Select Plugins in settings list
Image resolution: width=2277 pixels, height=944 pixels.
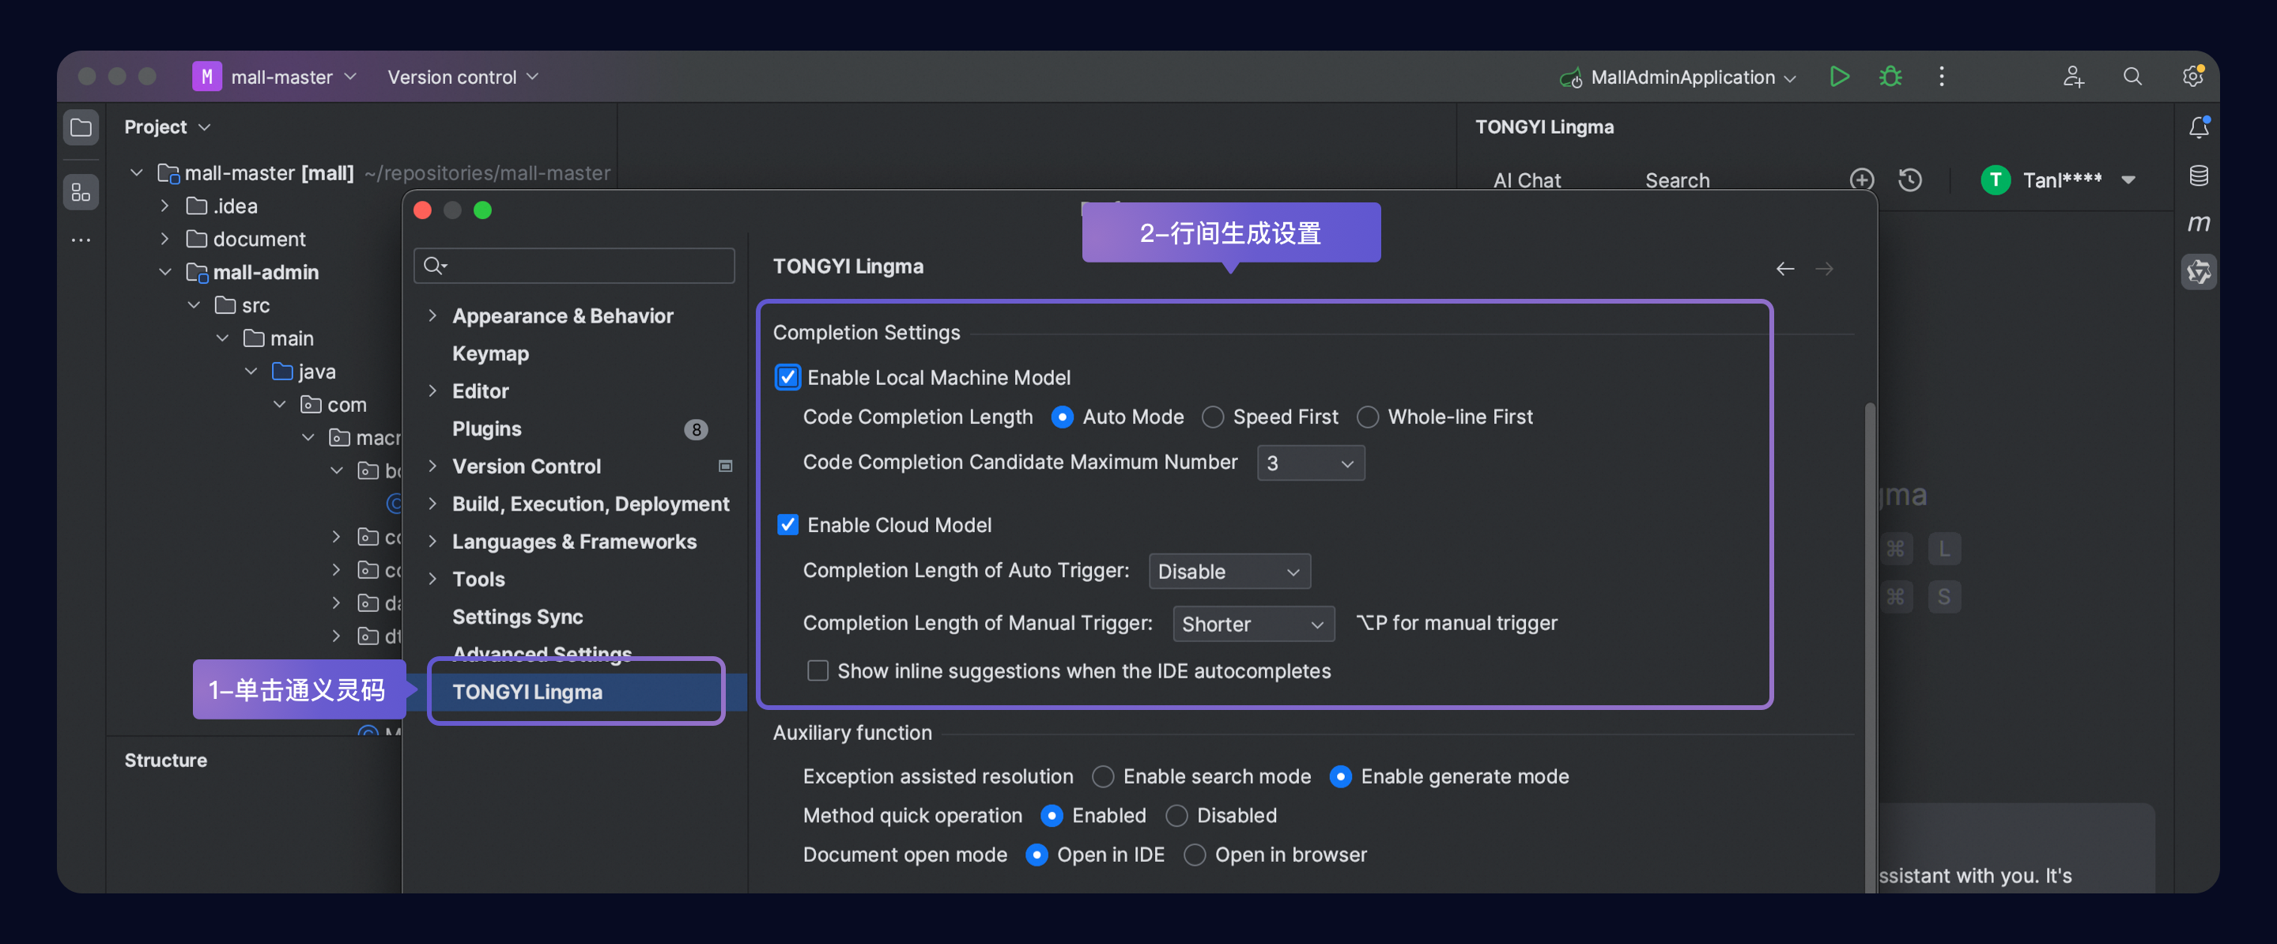pos(486,429)
